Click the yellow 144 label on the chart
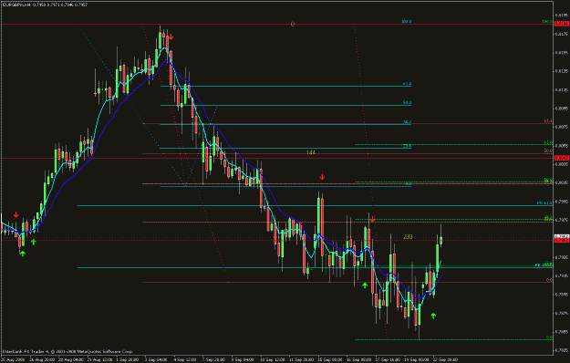The height and width of the screenshot is (363, 570). [311, 152]
